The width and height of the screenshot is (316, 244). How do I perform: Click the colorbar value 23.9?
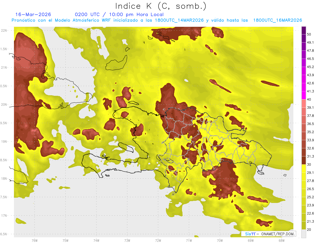pyautogui.click(x=310, y=205)
